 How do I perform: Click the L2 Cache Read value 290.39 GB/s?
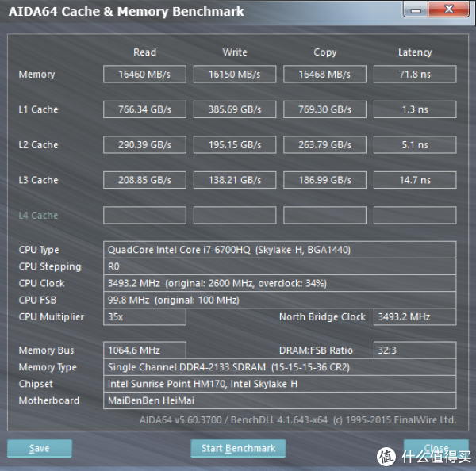pos(144,145)
